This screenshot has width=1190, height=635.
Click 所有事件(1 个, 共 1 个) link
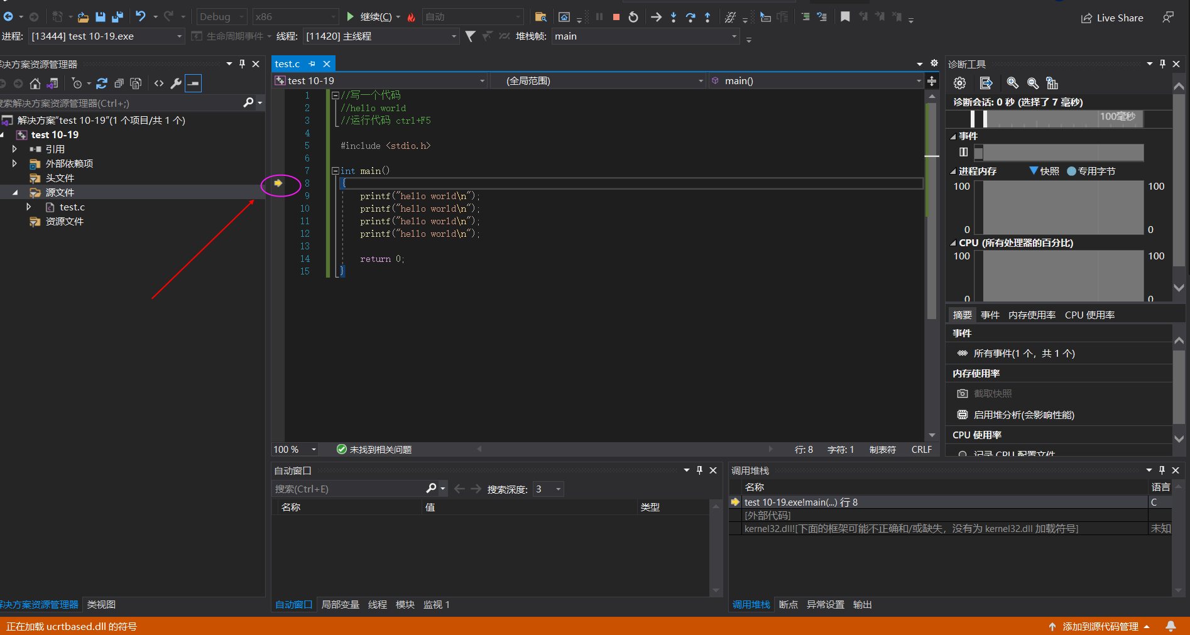pos(1024,353)
